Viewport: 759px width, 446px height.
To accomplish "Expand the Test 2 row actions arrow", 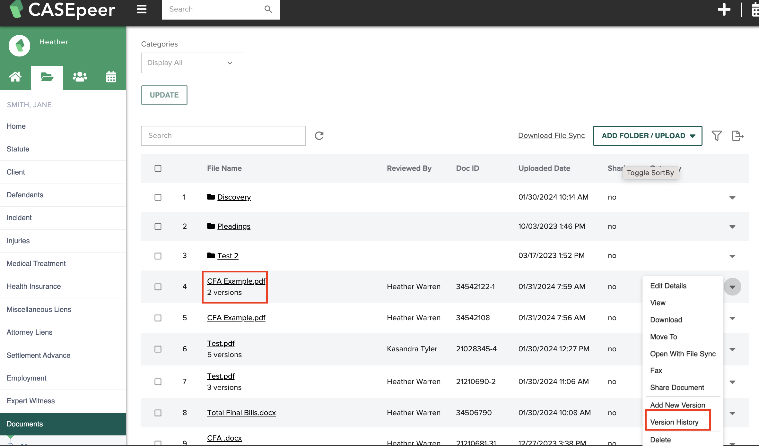I will [732, 256].
